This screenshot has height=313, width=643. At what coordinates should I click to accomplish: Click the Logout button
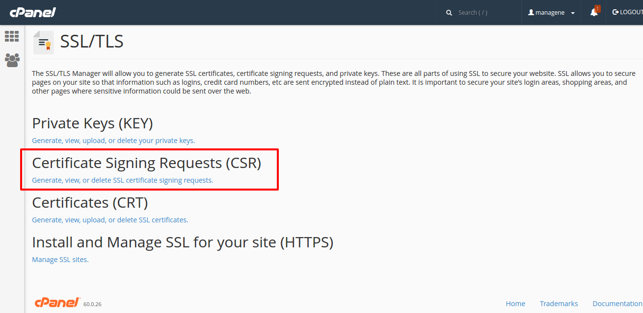(627, 12)
